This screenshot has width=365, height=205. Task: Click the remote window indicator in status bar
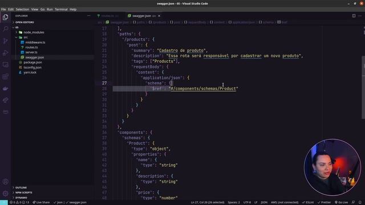coord(4,203)
